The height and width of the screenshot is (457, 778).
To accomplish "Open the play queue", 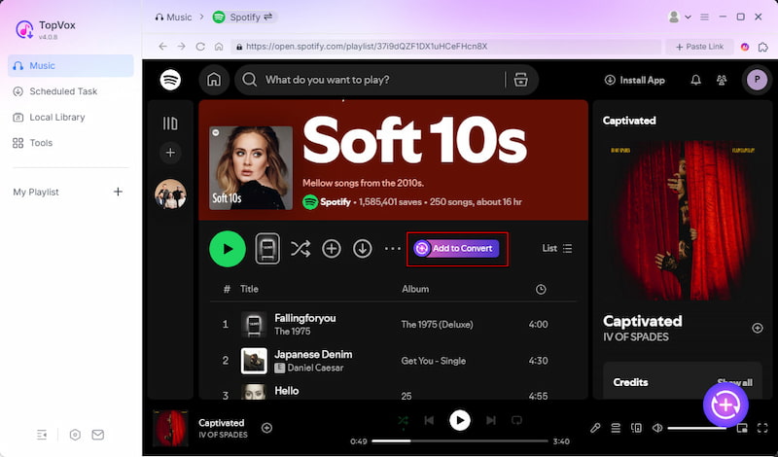I will pos(616,428).
